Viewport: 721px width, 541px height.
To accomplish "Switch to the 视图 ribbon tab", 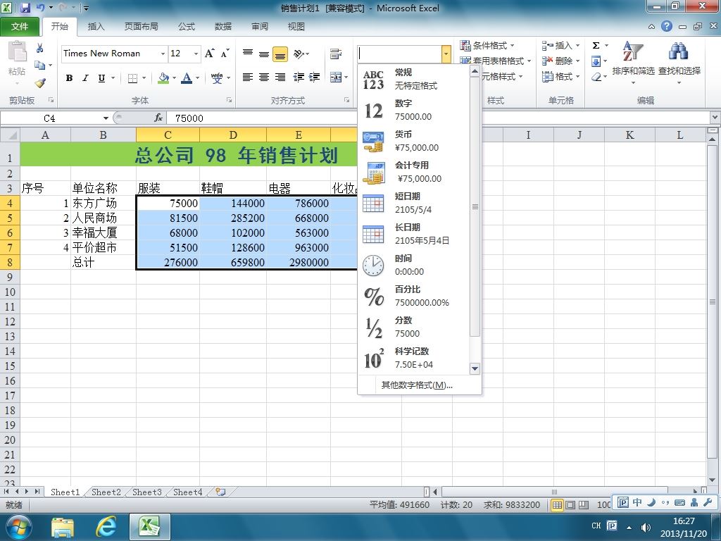I will click(x=296, y=27).
